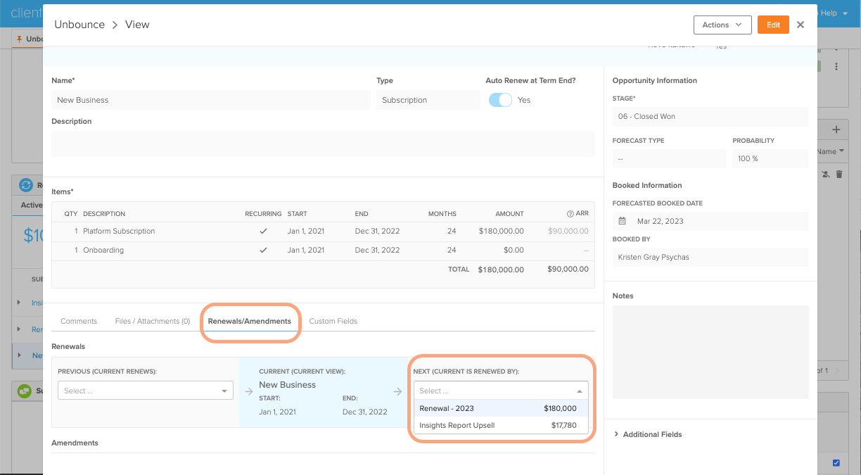861x475 pixels.
Task: Toggle the blue checkbox in the background page
Action: 836,463
